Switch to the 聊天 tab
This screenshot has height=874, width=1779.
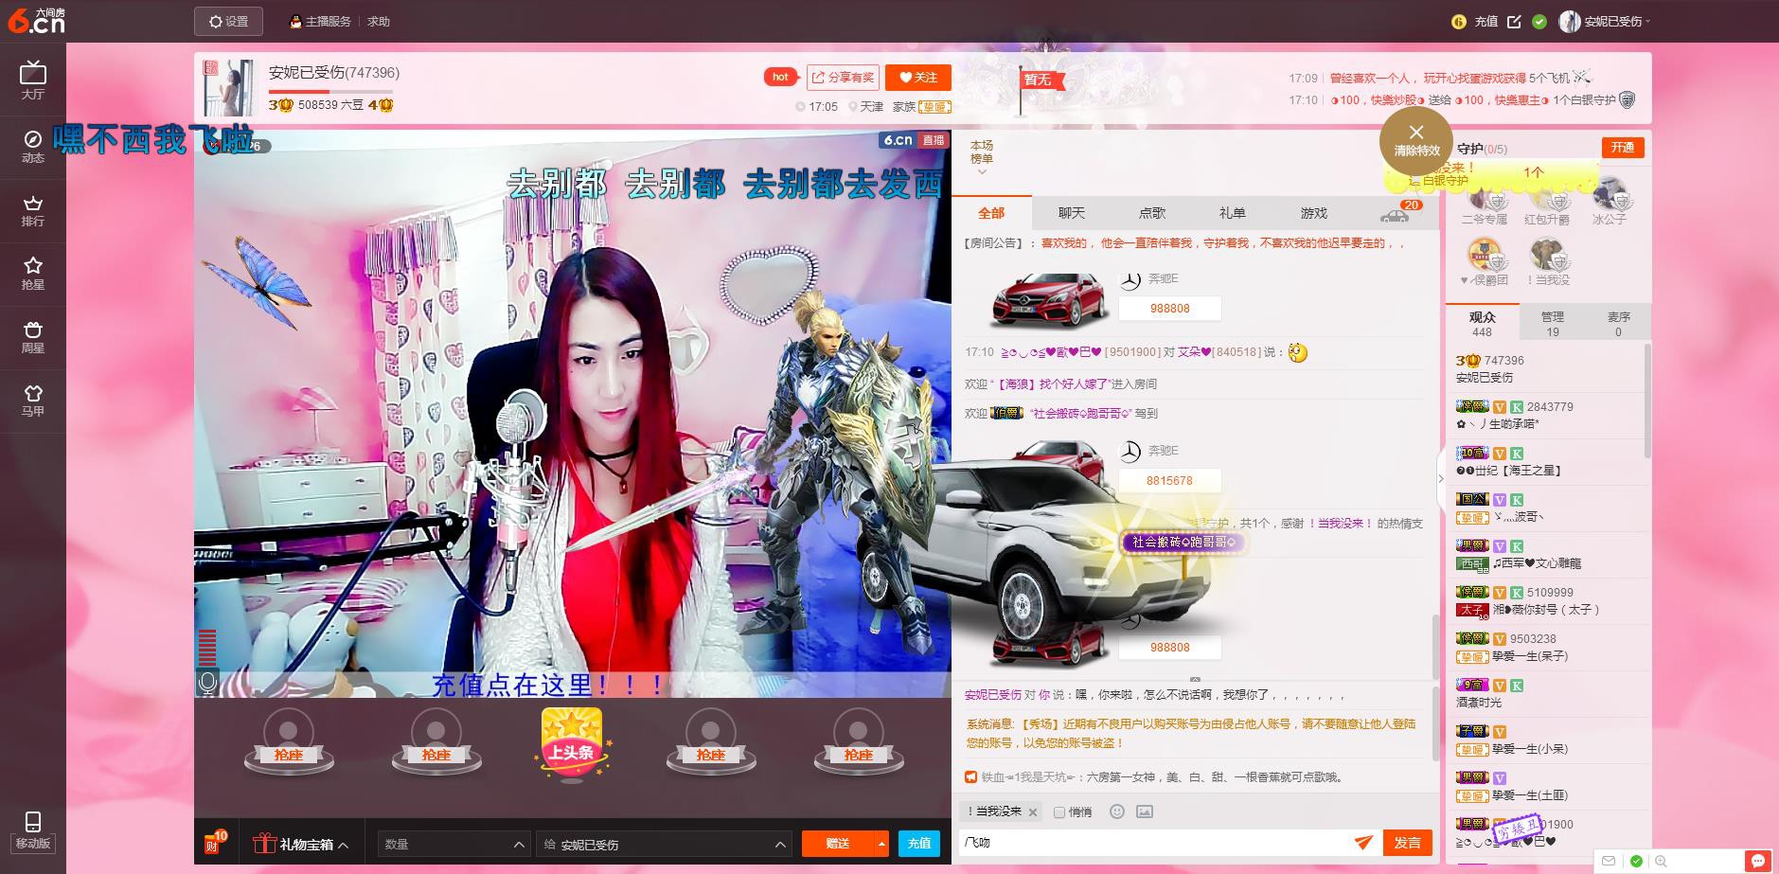click(x=1072, y=213)
